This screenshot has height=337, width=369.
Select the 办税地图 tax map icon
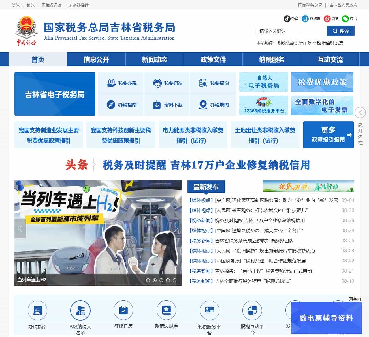(213, 105)
